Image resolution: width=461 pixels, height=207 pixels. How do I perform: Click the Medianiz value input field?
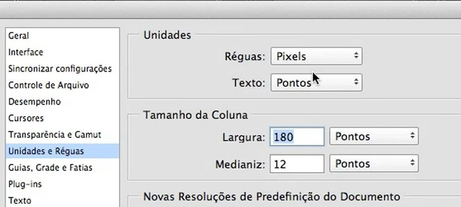(x=297, y=164)
